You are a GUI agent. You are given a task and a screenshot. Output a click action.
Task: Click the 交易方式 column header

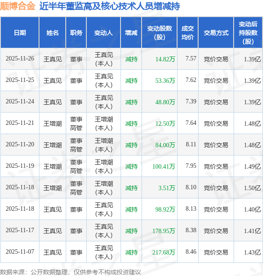[x=216, y=33]
